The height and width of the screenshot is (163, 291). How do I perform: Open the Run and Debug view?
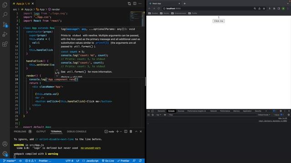pyautogui.click(x=5, y=34)
